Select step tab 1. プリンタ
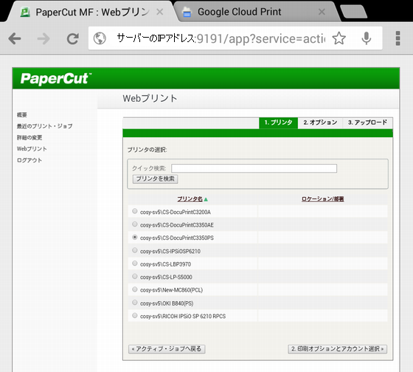The image size is (413, 372). coord(279,123)
